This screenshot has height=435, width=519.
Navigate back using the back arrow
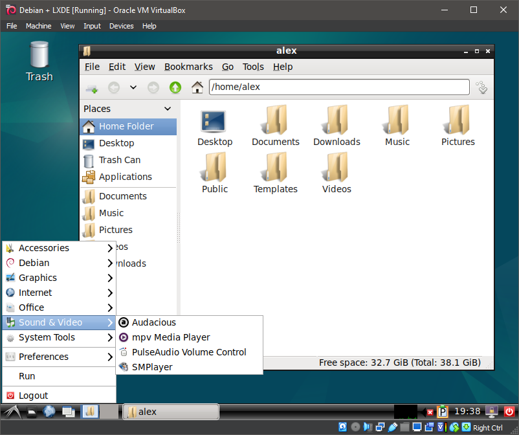click(x=114, y=87)
